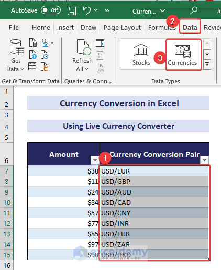Viewport: 221px width, 270px height.
Task: Select the $84 amount cell
Action: click(63, 202)
